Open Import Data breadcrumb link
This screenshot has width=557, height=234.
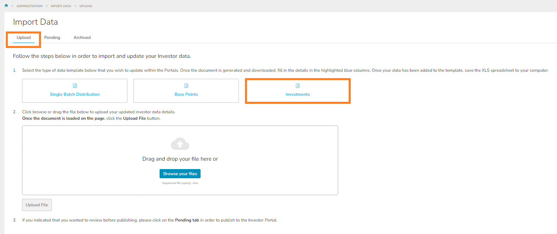tap(61, 6)
